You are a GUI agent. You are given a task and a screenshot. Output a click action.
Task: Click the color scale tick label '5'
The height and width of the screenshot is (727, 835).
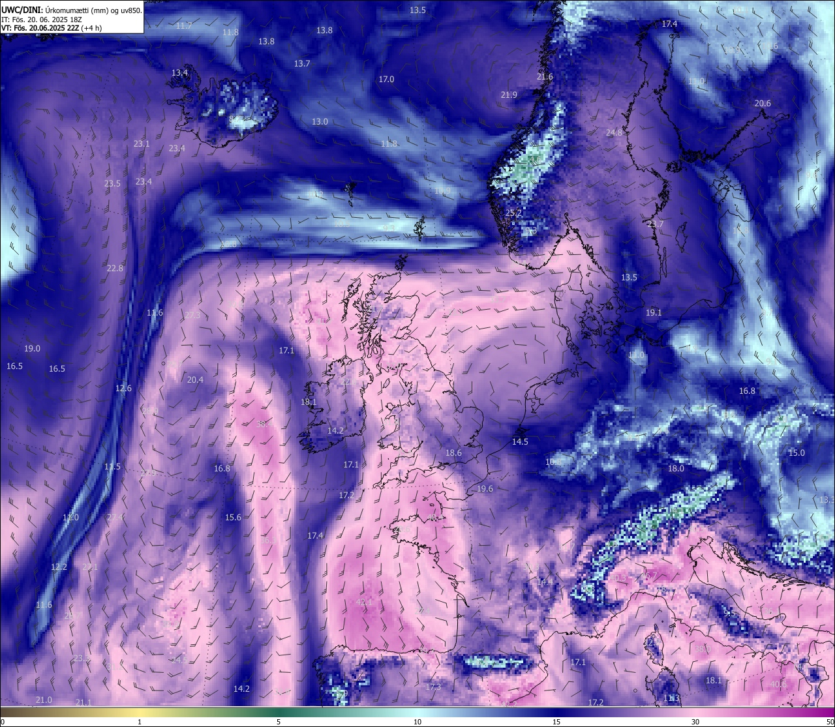tap(279, 722)
